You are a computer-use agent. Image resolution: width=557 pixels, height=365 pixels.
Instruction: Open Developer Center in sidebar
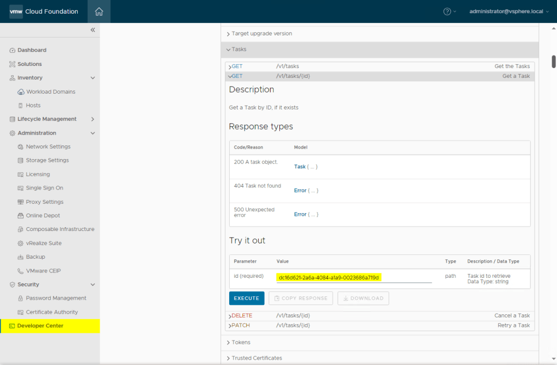coord(40,326)
